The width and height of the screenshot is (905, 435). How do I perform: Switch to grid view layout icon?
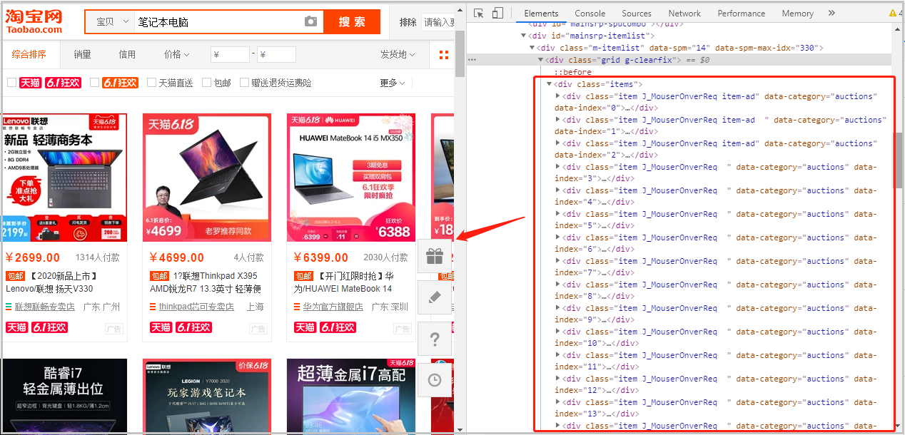coord(444,55)
